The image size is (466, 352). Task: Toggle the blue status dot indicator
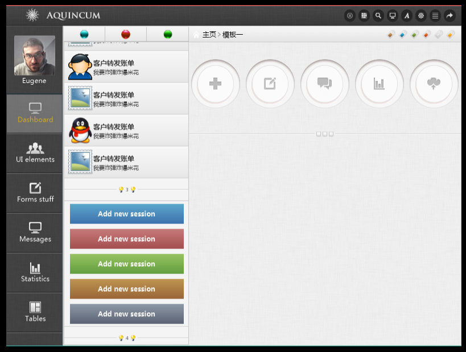click(x=84, y=34)
